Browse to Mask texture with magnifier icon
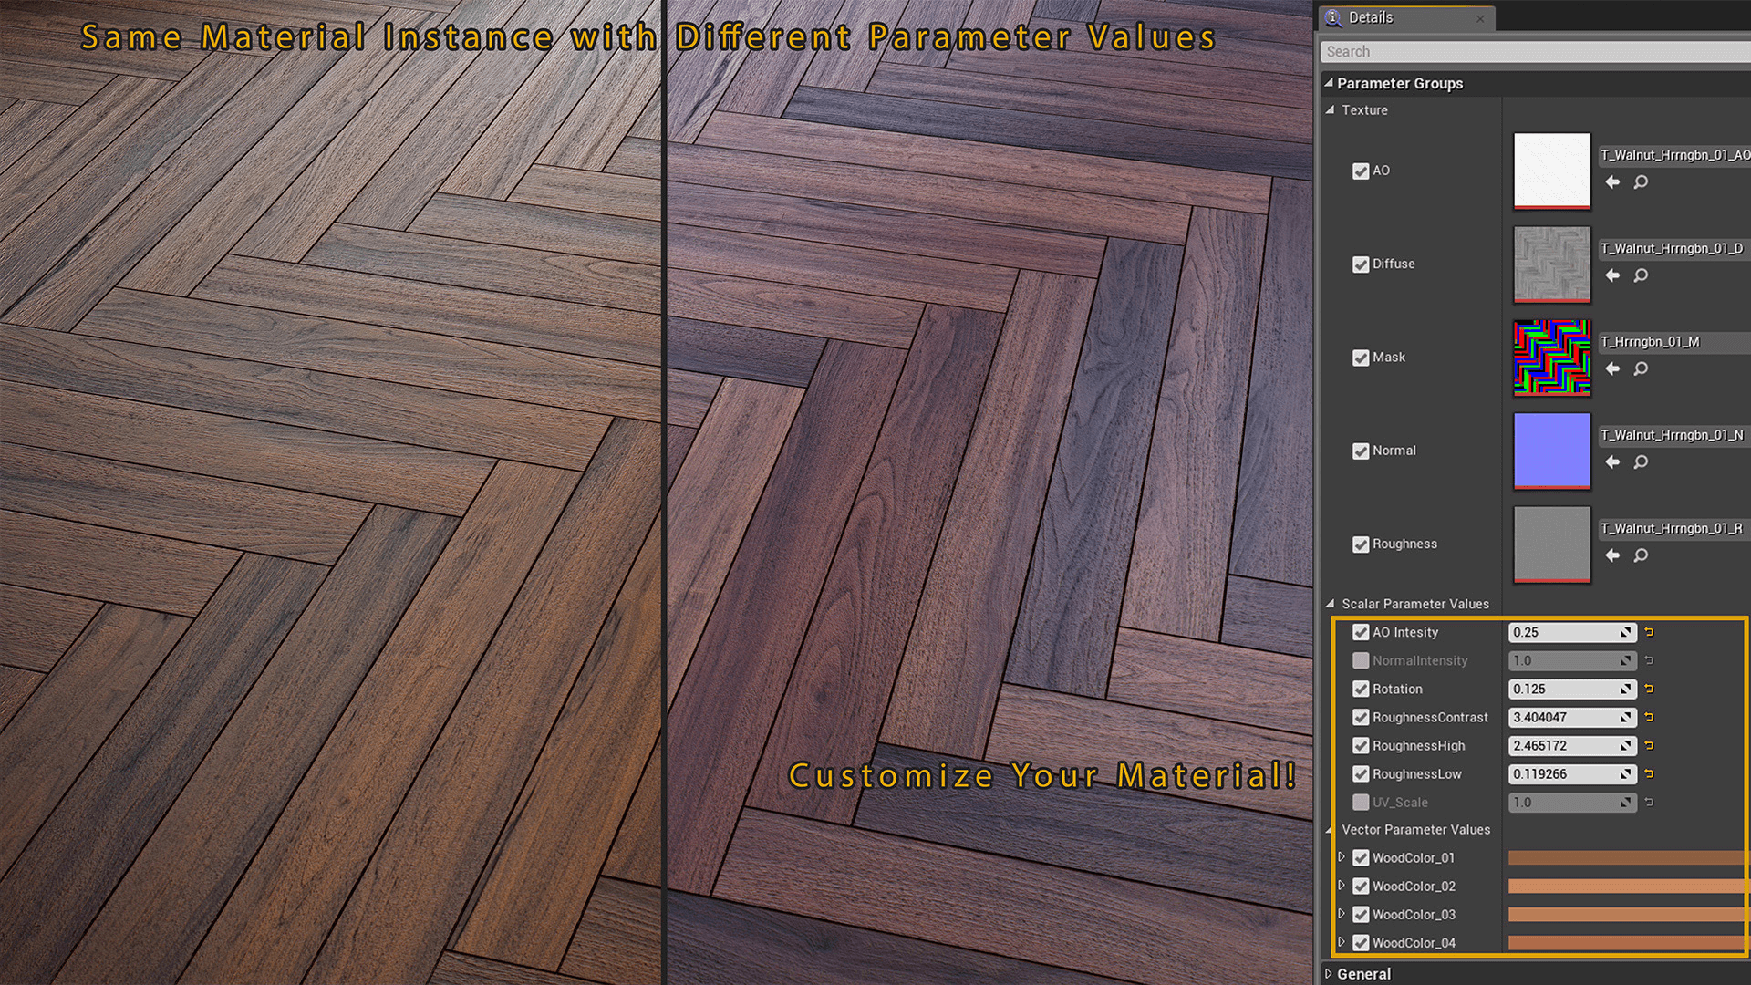 (x=1641, y=368)
